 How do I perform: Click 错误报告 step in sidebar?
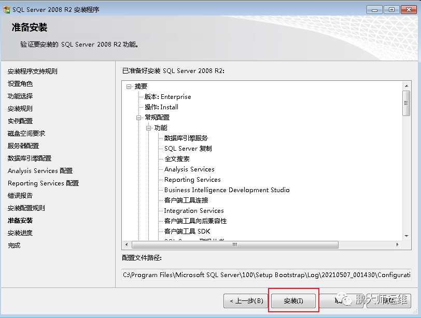[x=20, y=196]
